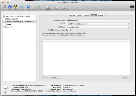Select the Burn disc icon
The height and width of the screenshot is (96, 136).
(x=15, y=7)
